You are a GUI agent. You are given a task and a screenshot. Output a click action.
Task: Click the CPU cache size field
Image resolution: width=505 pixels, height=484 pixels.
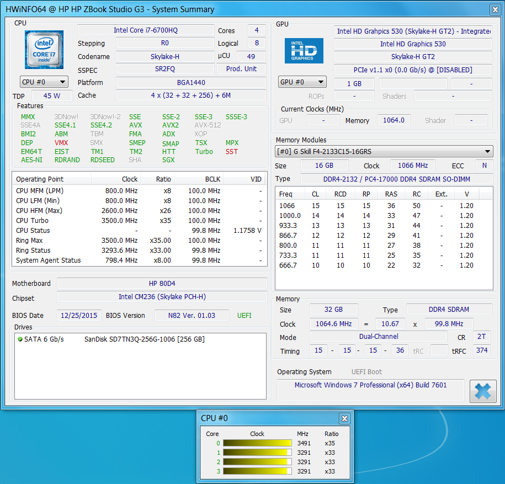tap(191, 95)
